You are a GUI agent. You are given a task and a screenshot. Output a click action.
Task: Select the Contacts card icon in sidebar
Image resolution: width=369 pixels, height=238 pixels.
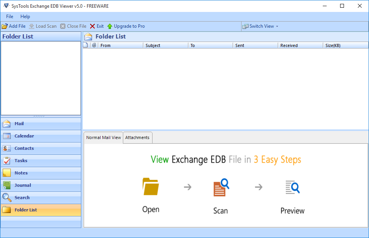(x=7, y=148)
